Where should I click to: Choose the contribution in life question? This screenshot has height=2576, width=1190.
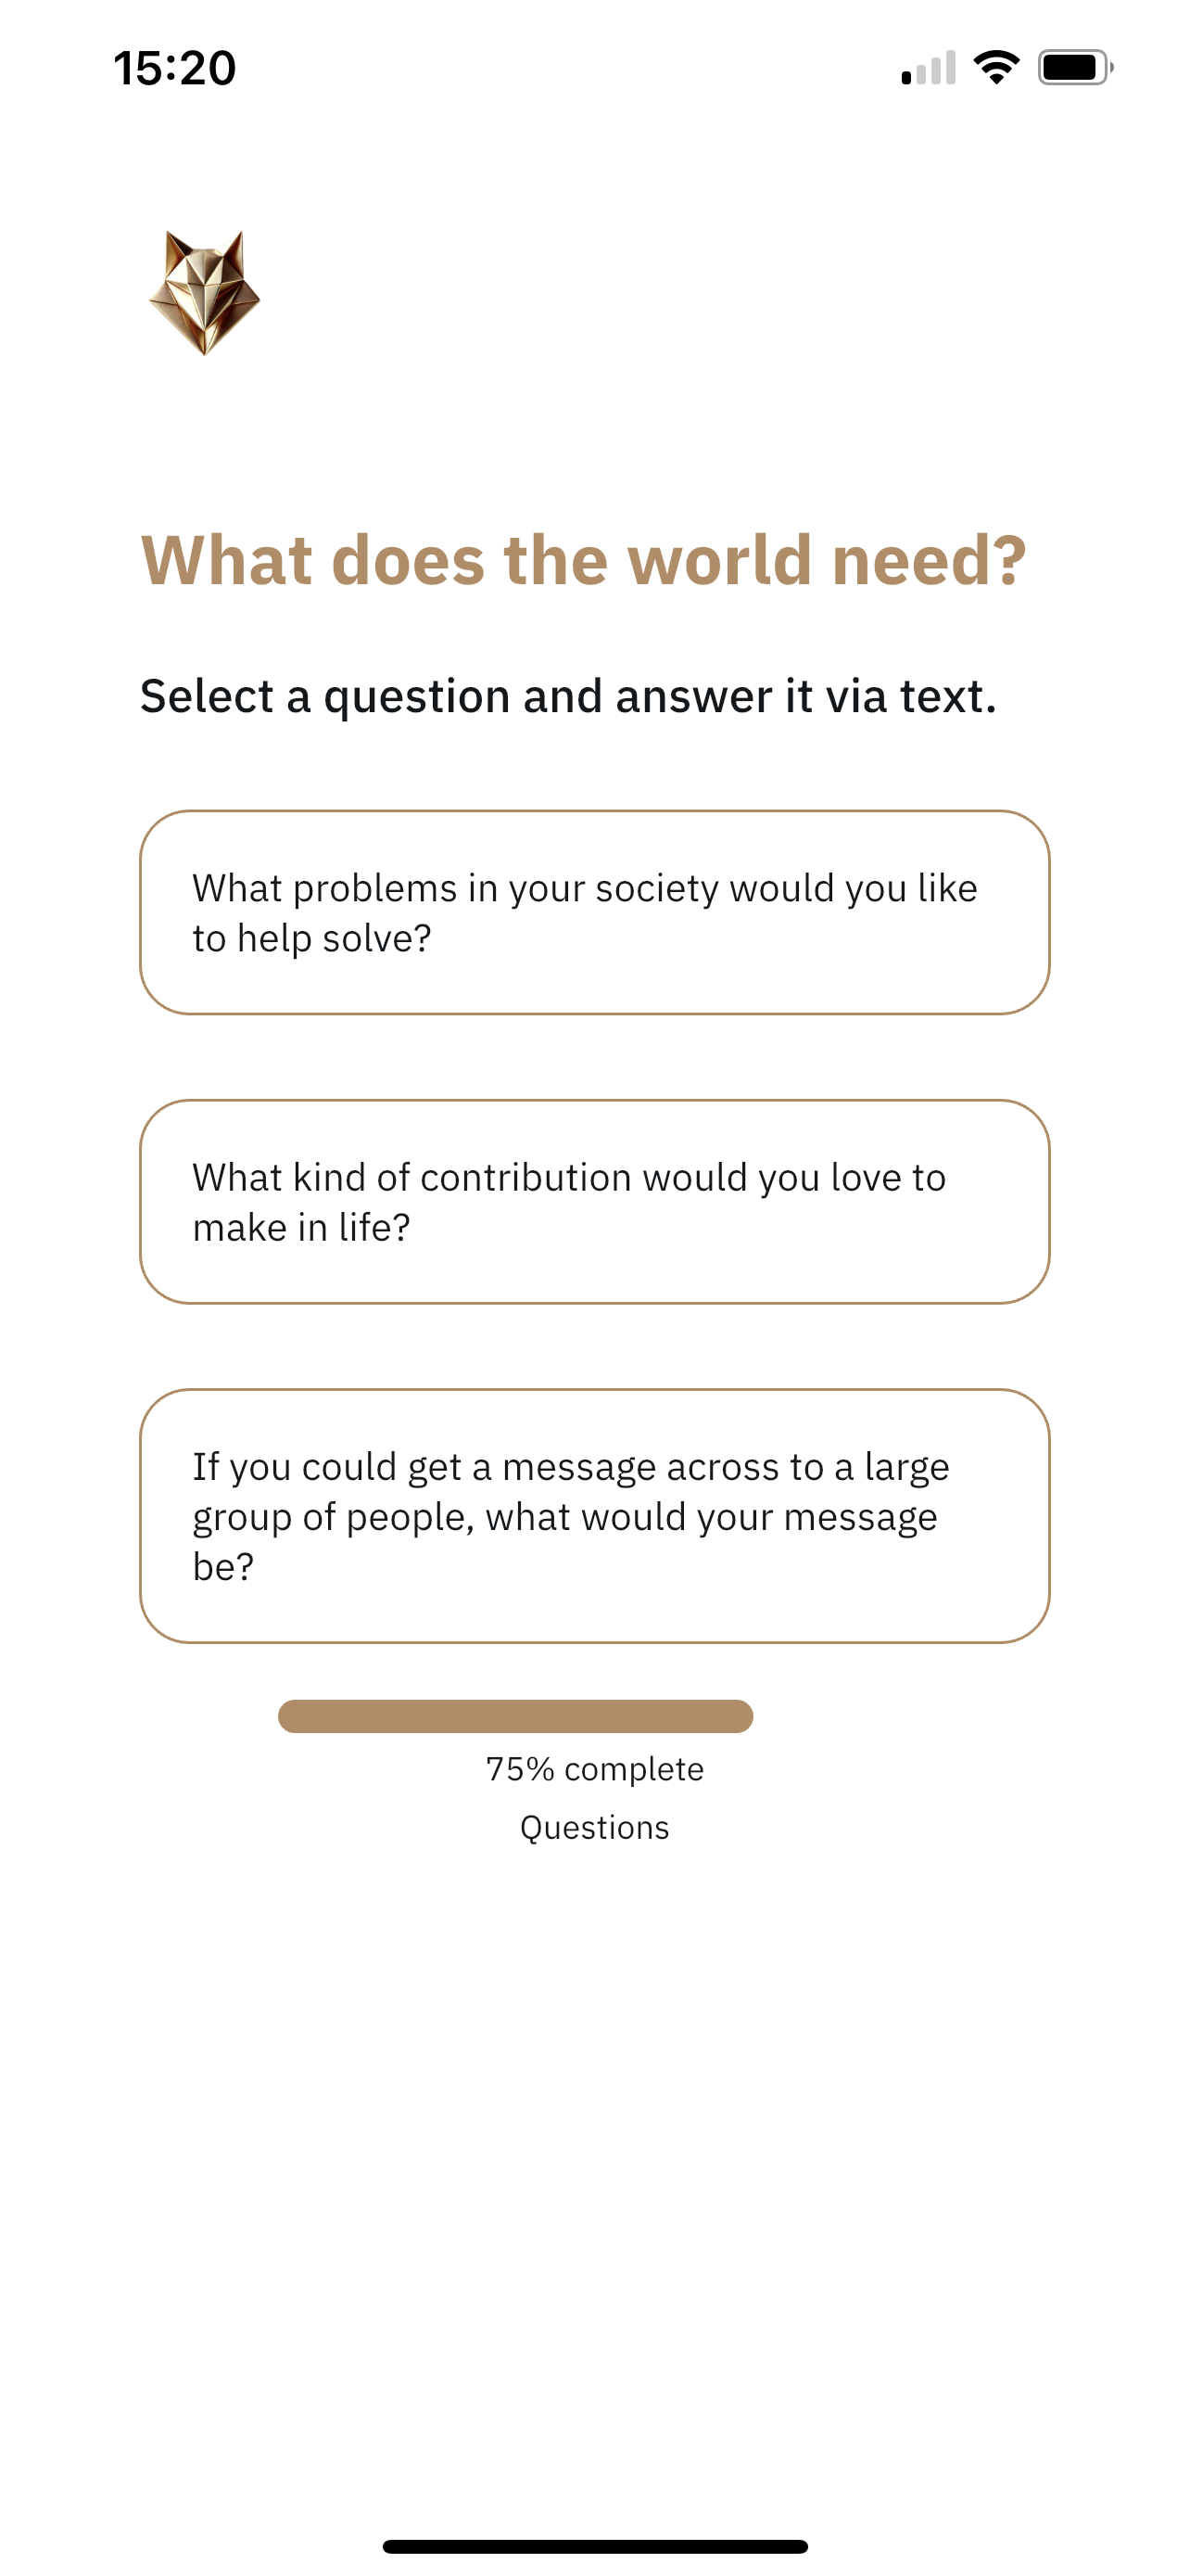point(594,1201)
